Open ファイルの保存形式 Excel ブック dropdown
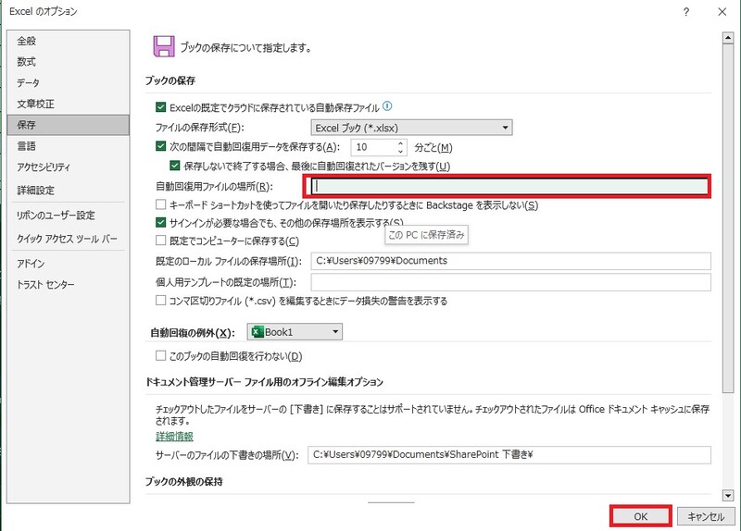Viewport: 741px width, 531px height. click(411, 128)
